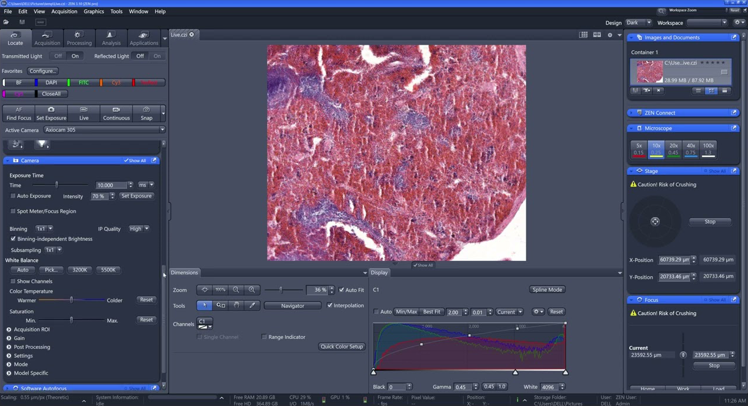Start Live camera view
The image size is (748, 406).
pos(84,113)
